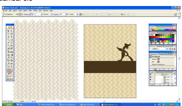Select the Rectangle tool
Screen dimensions: 182x106
tap(12, 40)
